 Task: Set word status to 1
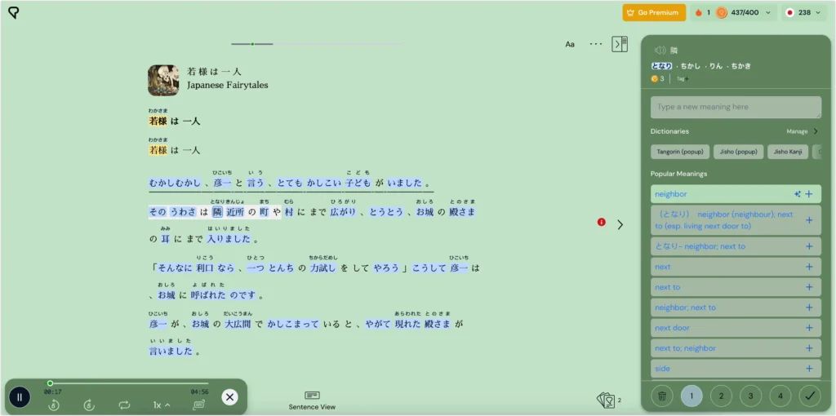click(691, 396)
